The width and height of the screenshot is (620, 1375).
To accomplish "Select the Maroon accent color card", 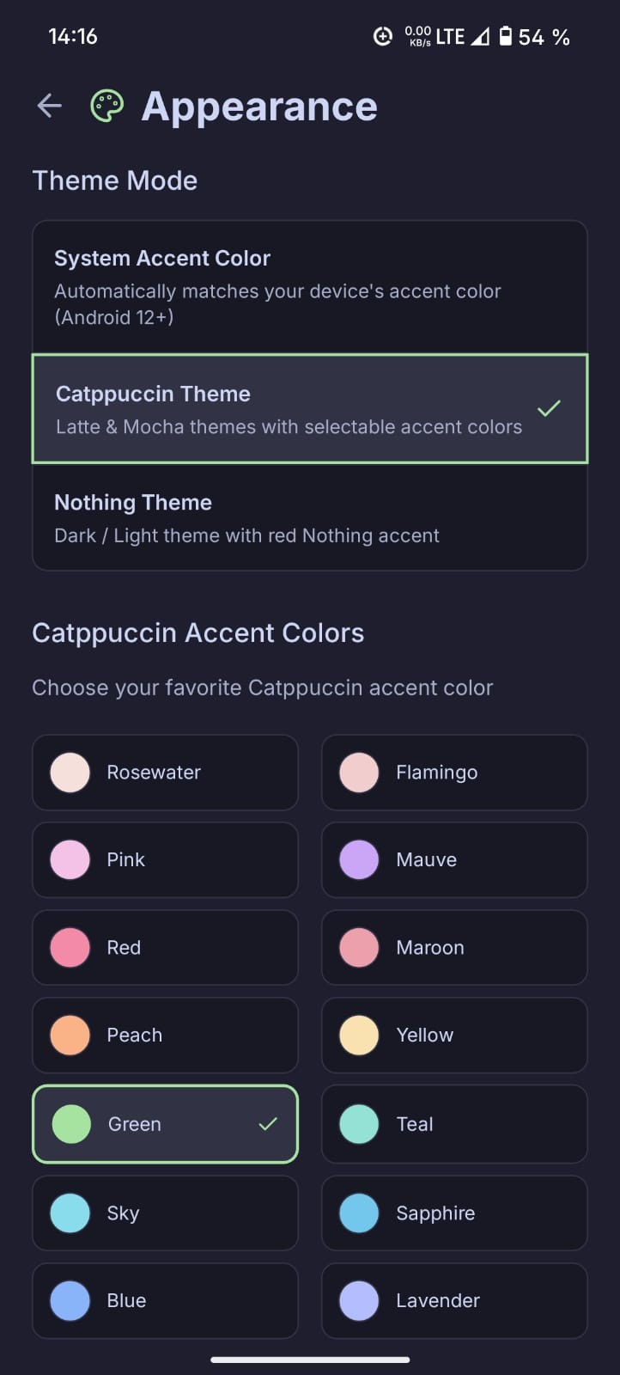I will click(453, 947).
